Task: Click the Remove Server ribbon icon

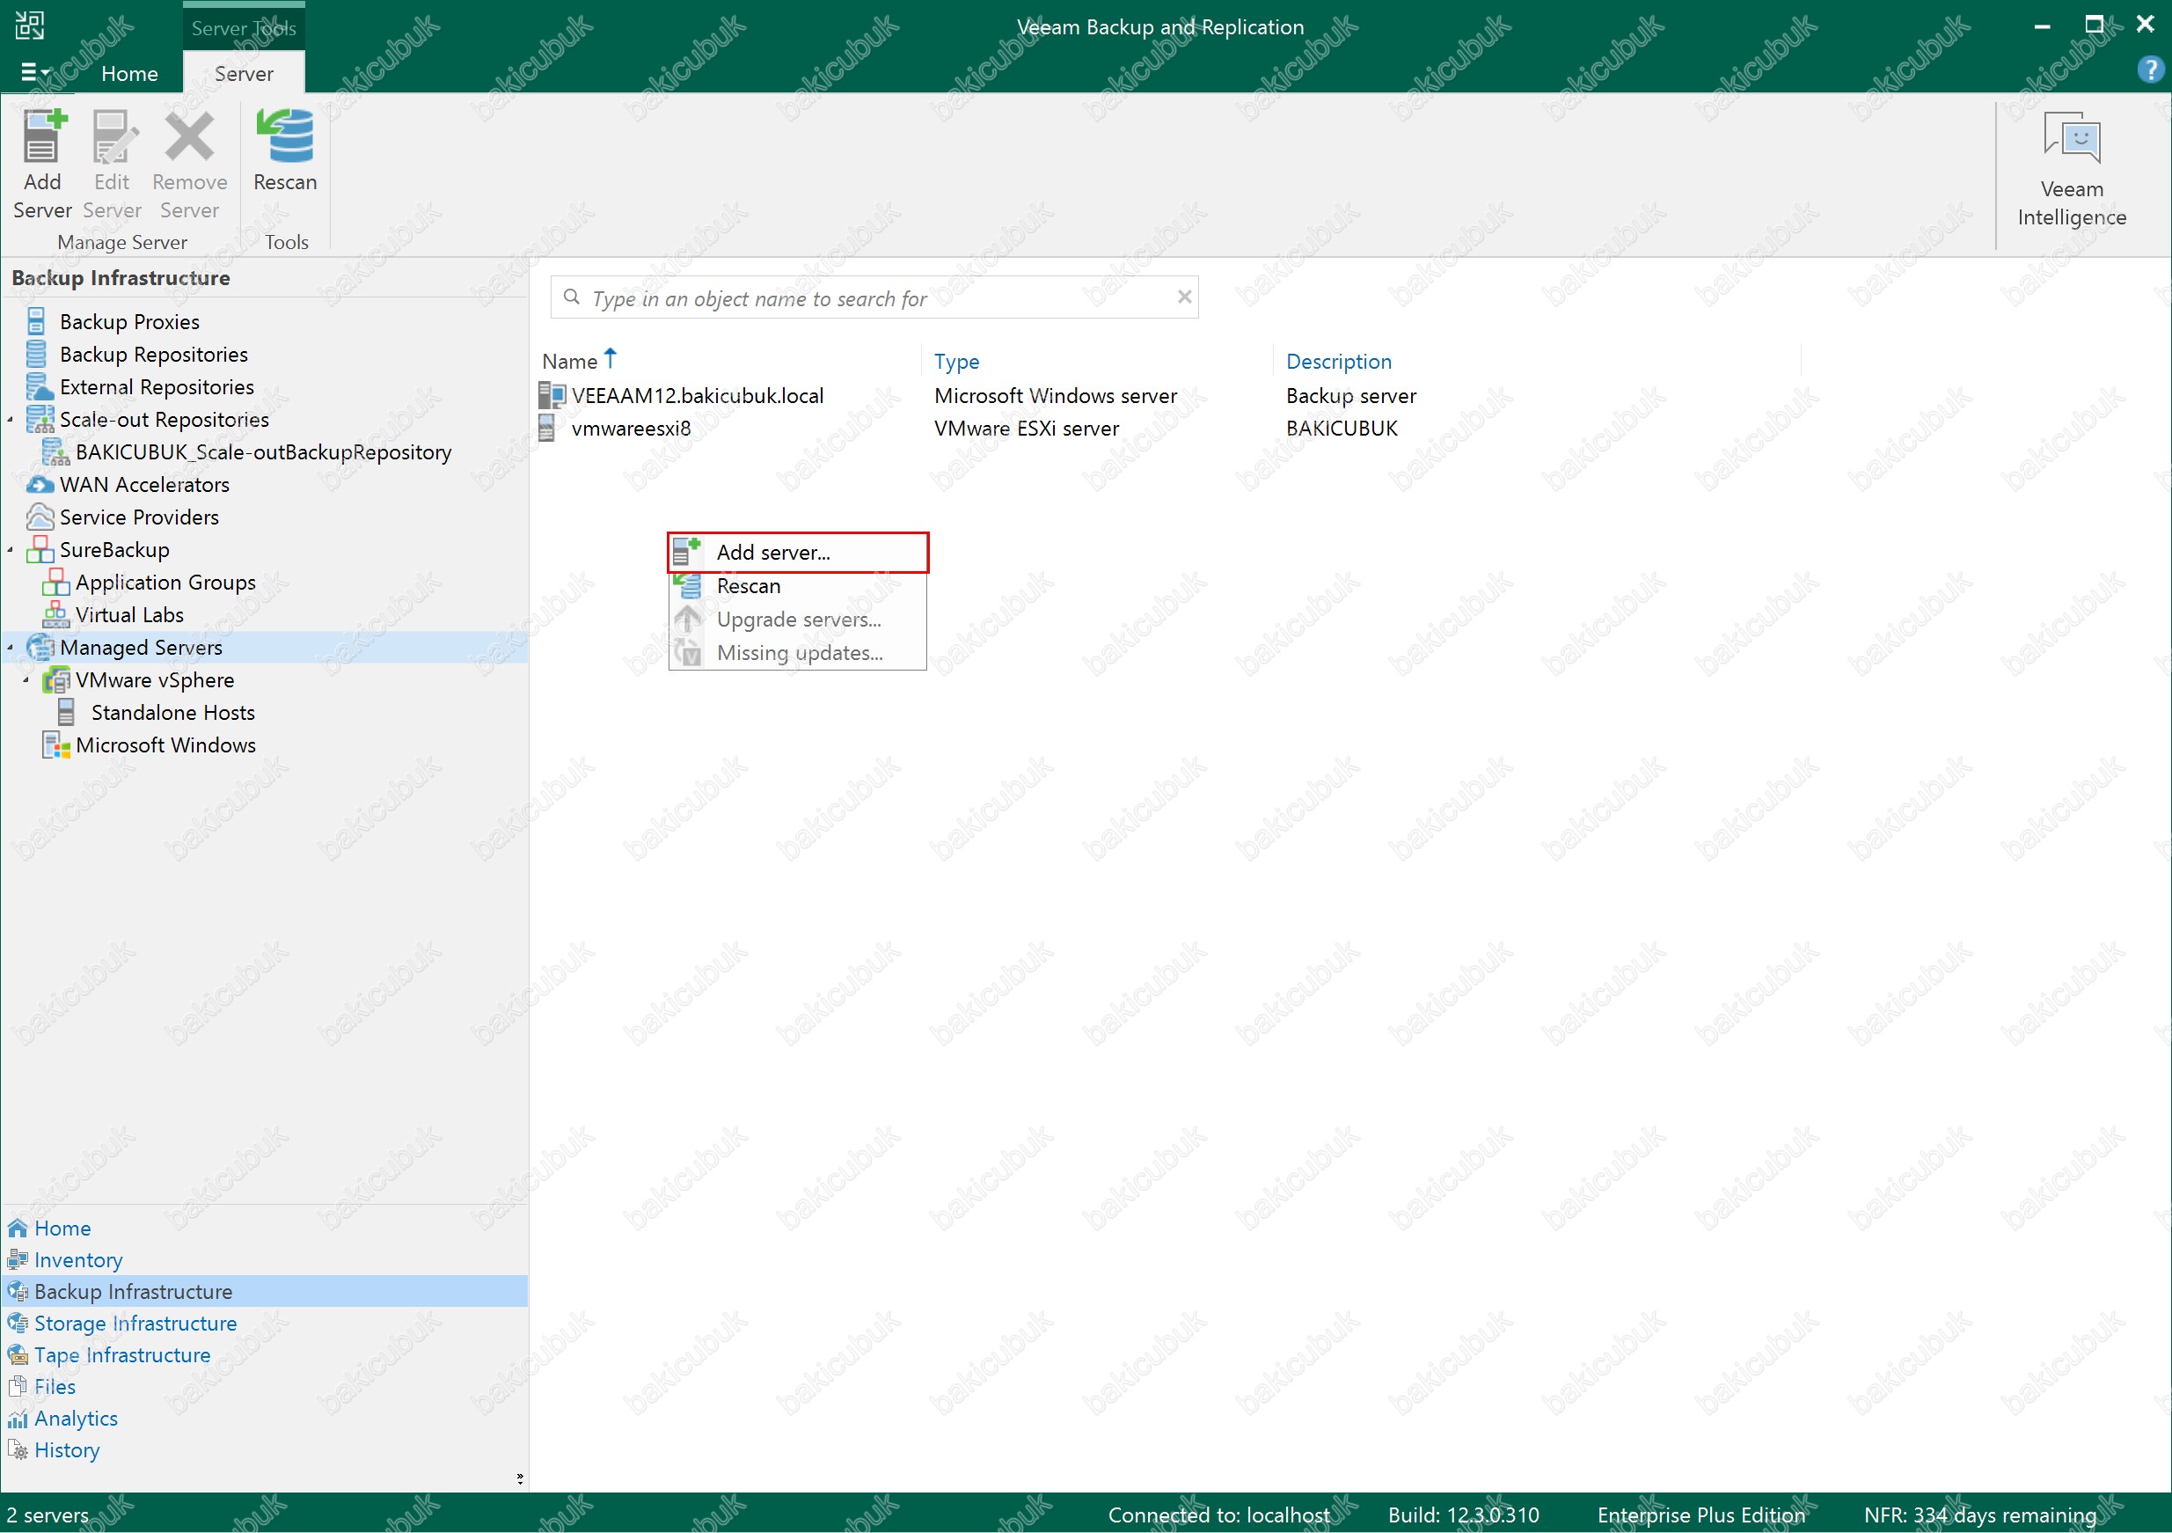Action: [189, 137]
